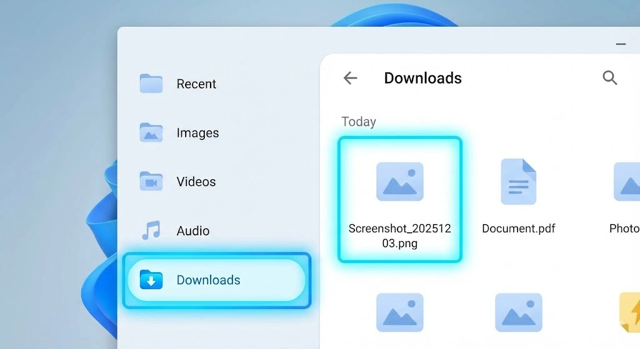Viewport: 640px width, 349px height.
Task: Click the Downloads page title
Action: pyautogui.click(x=423, y=78)
